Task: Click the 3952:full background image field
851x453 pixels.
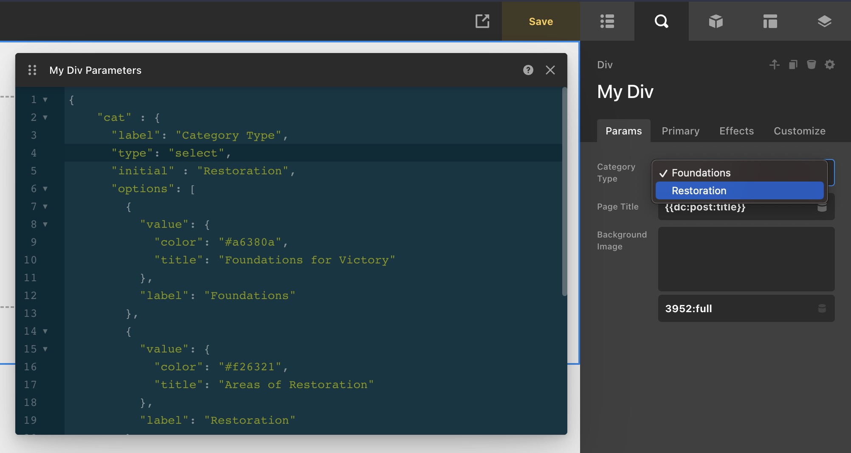Action: pos(739,308)
